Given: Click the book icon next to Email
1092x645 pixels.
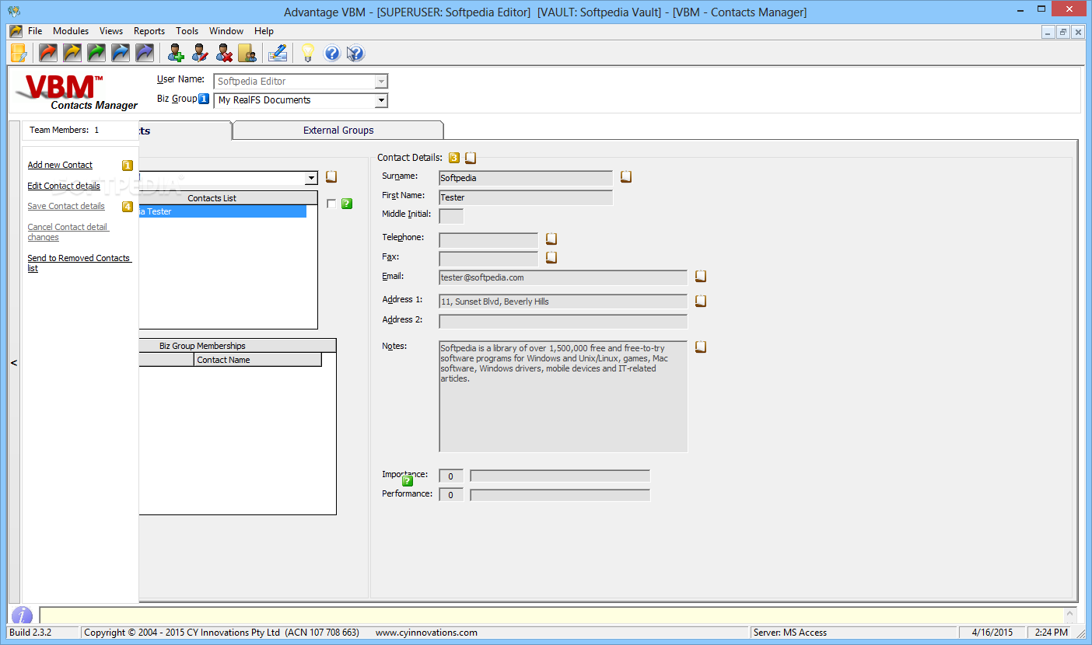Looking at the screenshot, I should pyautogui.click(x=701, y=276).
